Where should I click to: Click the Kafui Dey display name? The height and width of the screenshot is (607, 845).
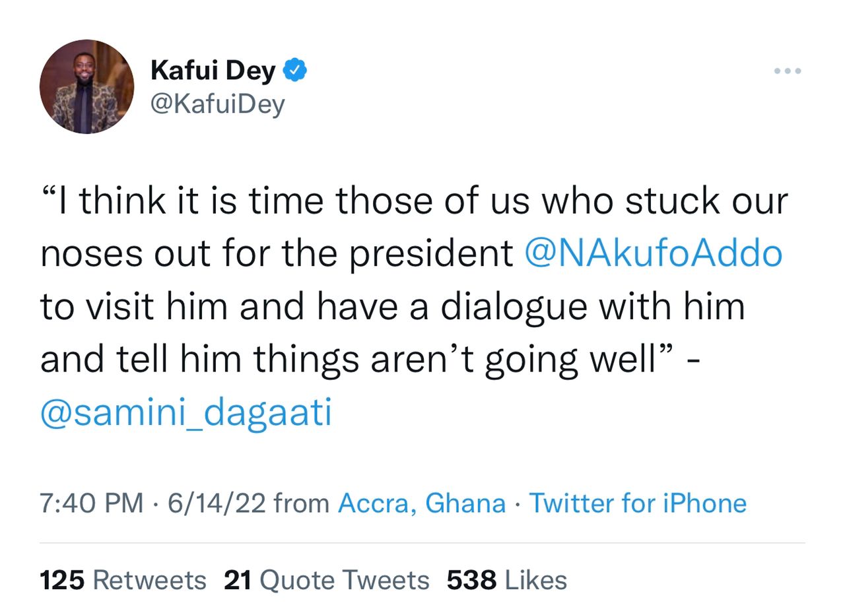pyautogui.click(x=213, y=71)
